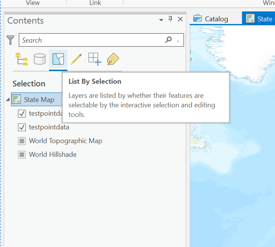275x247 pixels.
Task: Click in the Contents Search field
Action: click(x=91, y=40)
